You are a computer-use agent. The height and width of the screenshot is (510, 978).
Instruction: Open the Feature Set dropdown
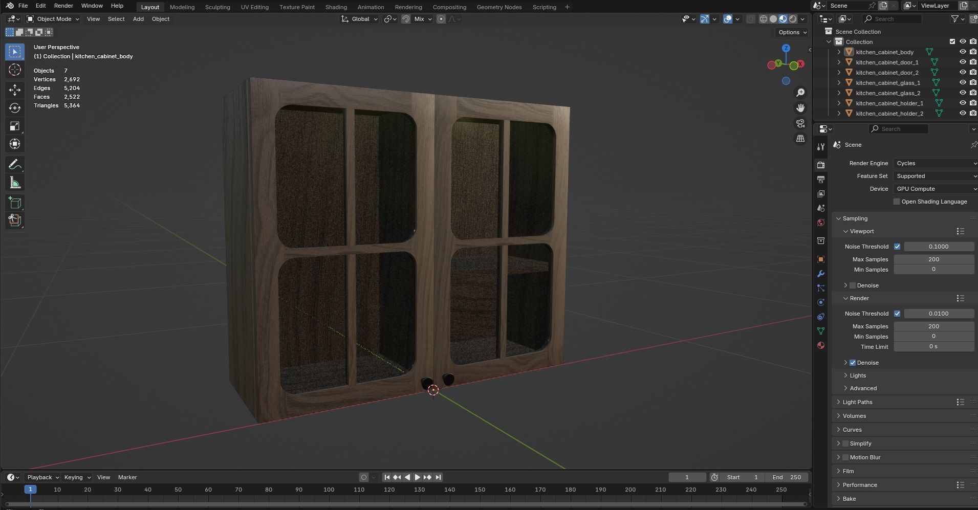[936, 176]
